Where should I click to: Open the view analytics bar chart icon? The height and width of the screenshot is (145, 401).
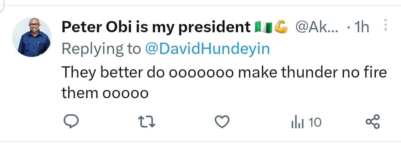click(x=297, y=122)
